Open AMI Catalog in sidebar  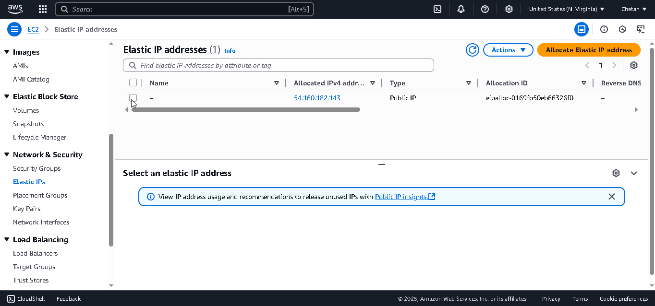[31, 79]
